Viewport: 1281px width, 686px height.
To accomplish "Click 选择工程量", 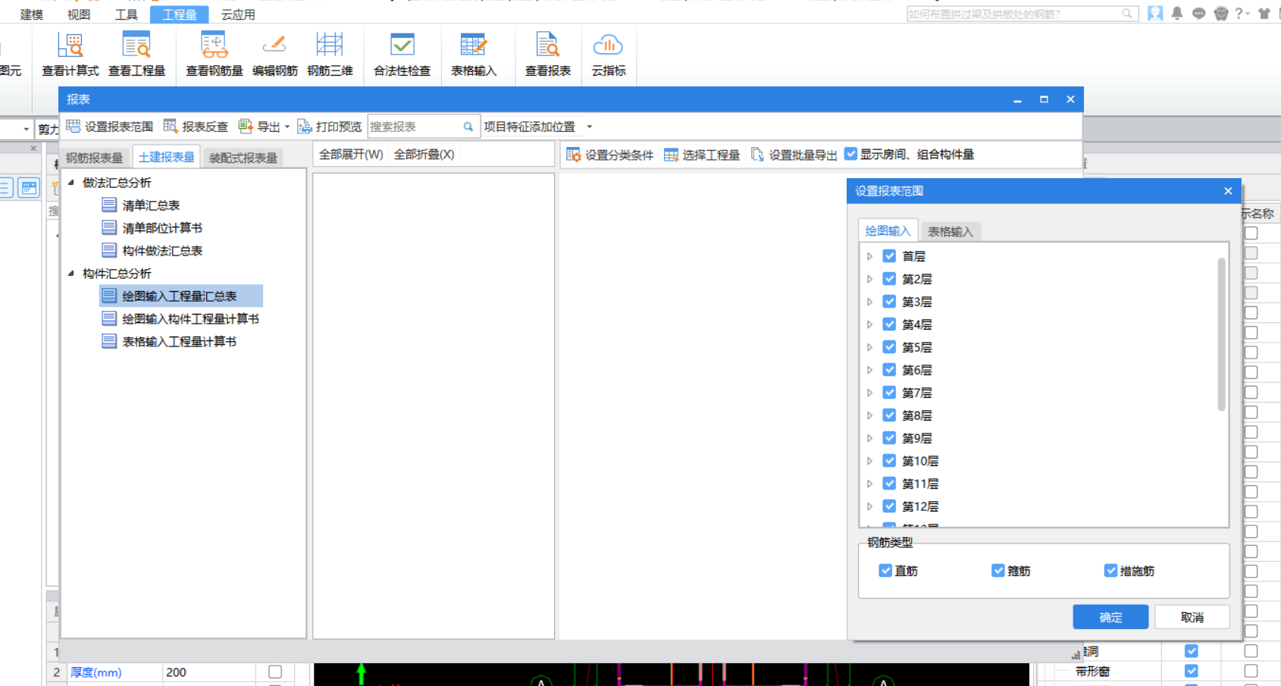I will coord(701,155).
